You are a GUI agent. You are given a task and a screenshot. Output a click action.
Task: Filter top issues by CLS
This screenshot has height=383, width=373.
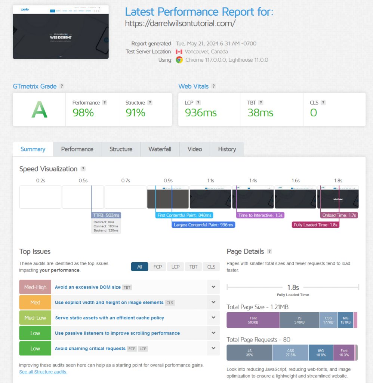coord(211,267)
